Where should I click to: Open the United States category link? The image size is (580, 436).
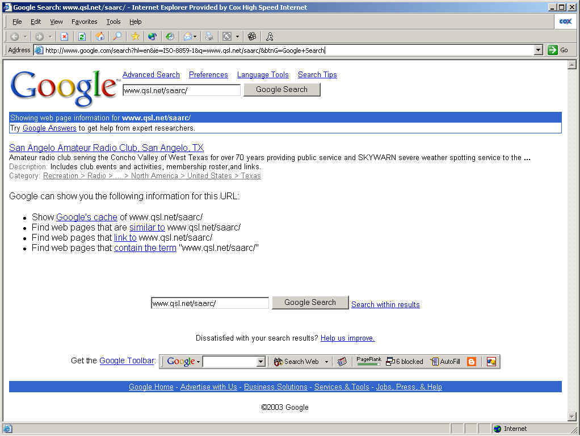[209, 176]
